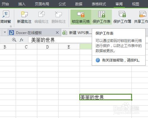
Task: Select column C header
Action: [x=26, y=47]
